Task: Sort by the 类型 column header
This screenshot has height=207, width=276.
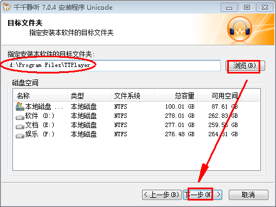Action: coord(89,96)
